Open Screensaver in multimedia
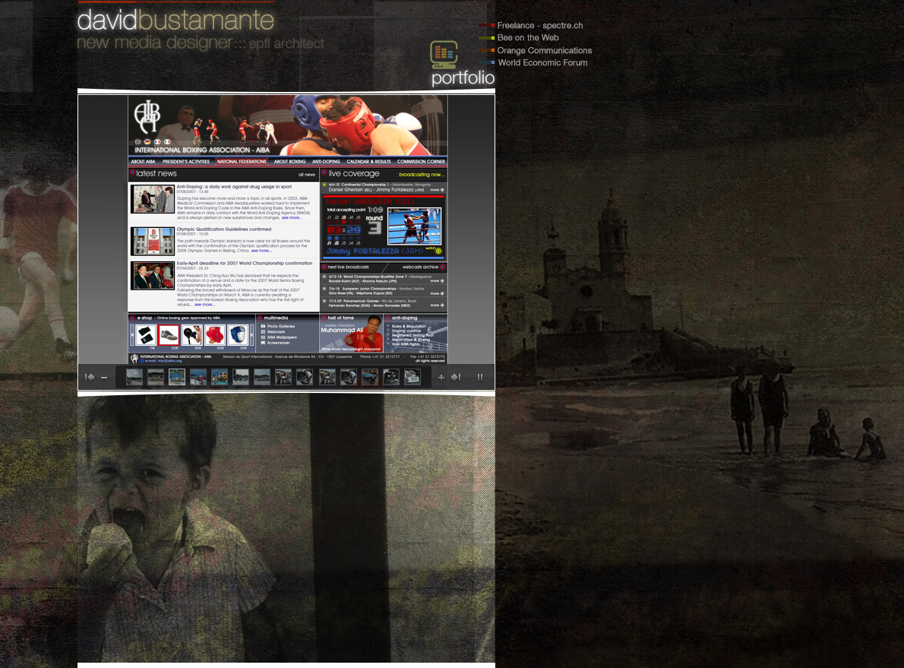This screenshot has width=904, height=668. pos(275,343)
